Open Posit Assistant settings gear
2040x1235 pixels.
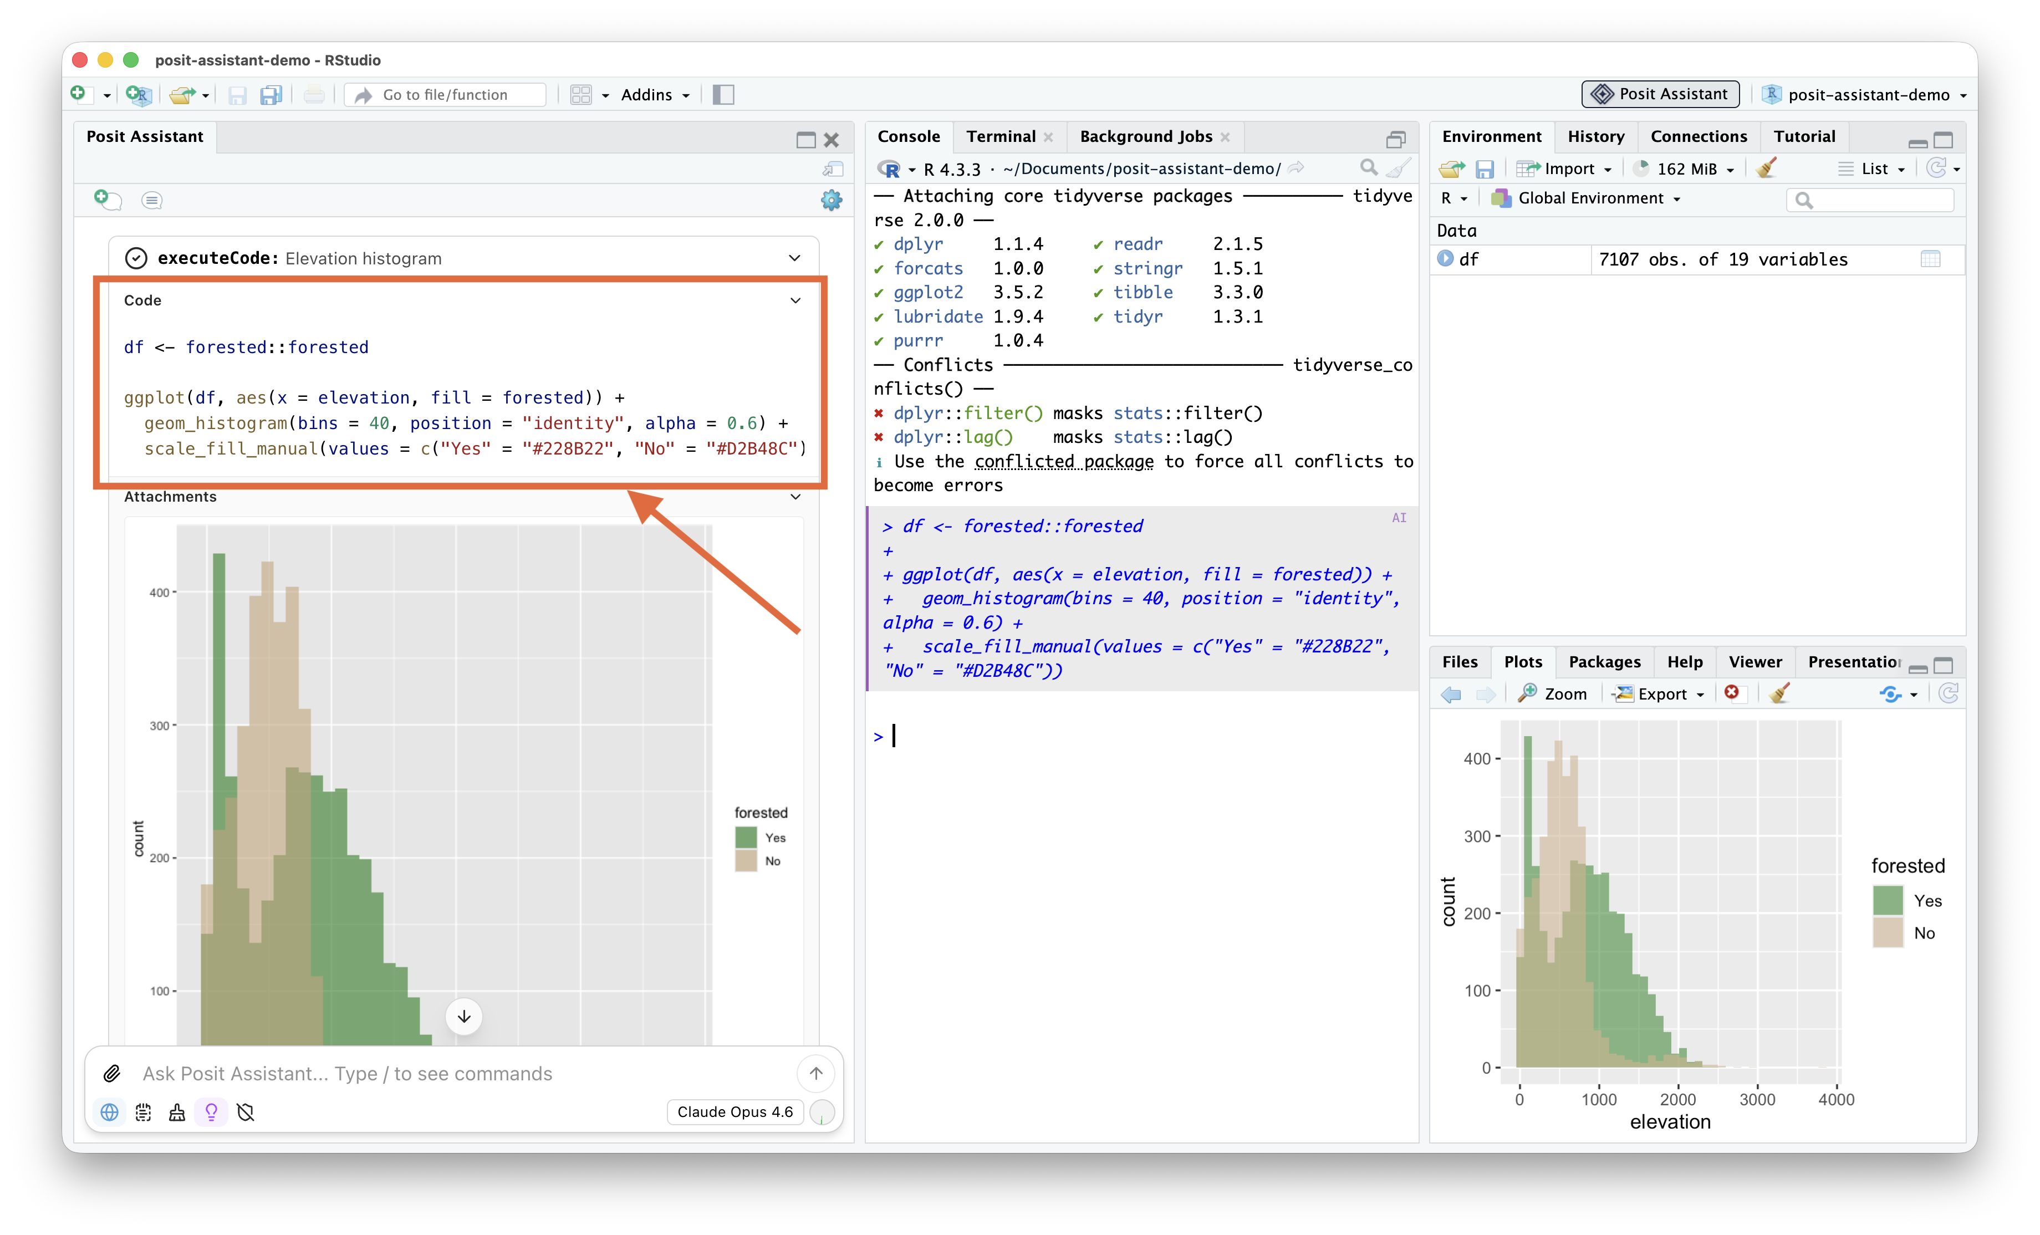click(x=830, y=200)
